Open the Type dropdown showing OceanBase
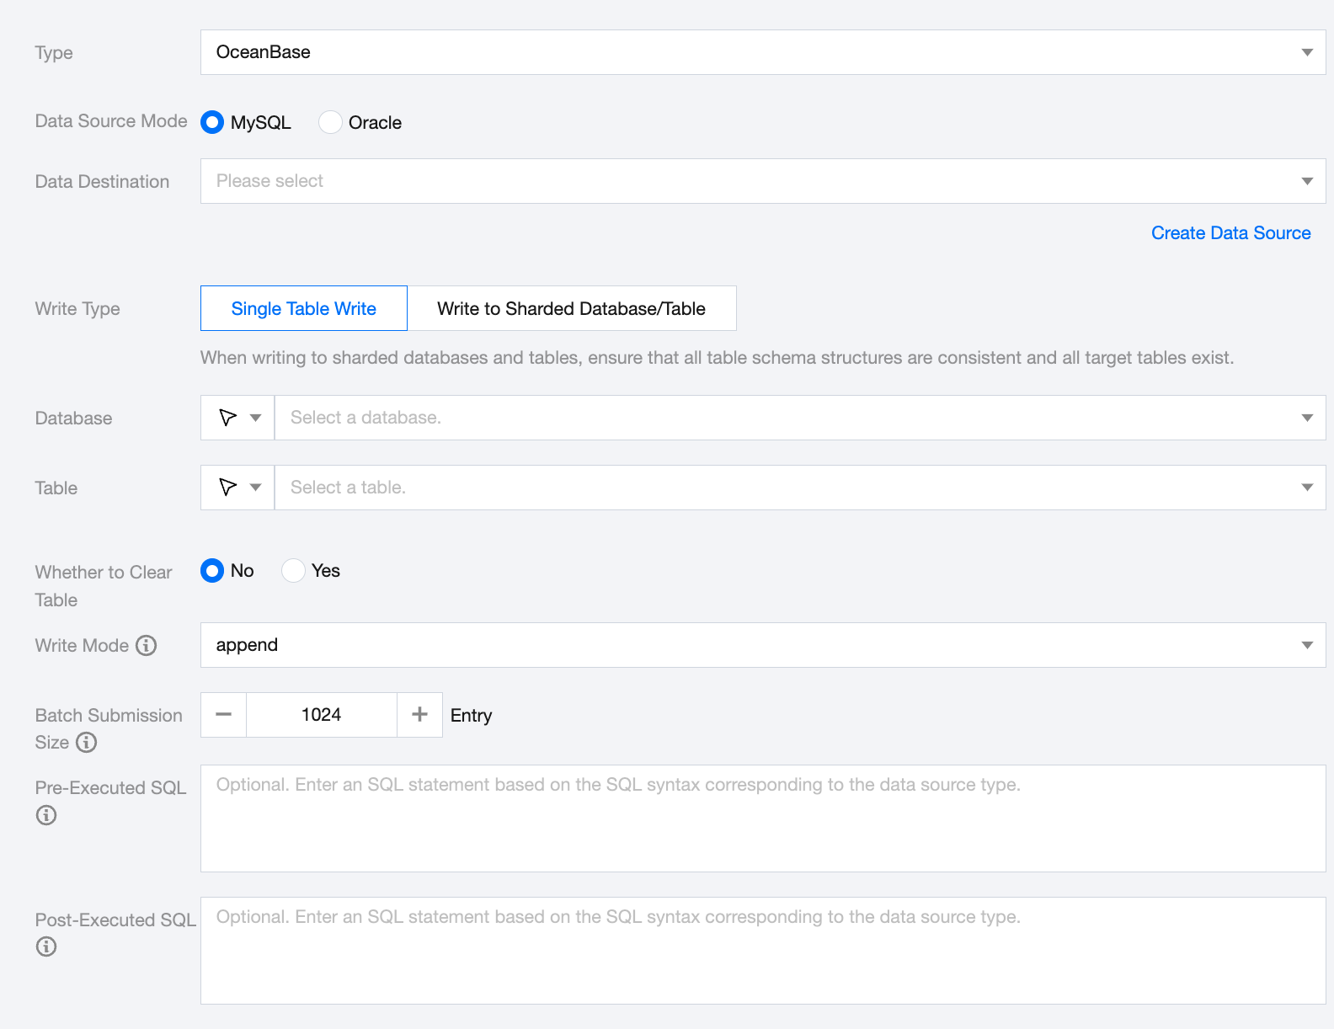 762,52
